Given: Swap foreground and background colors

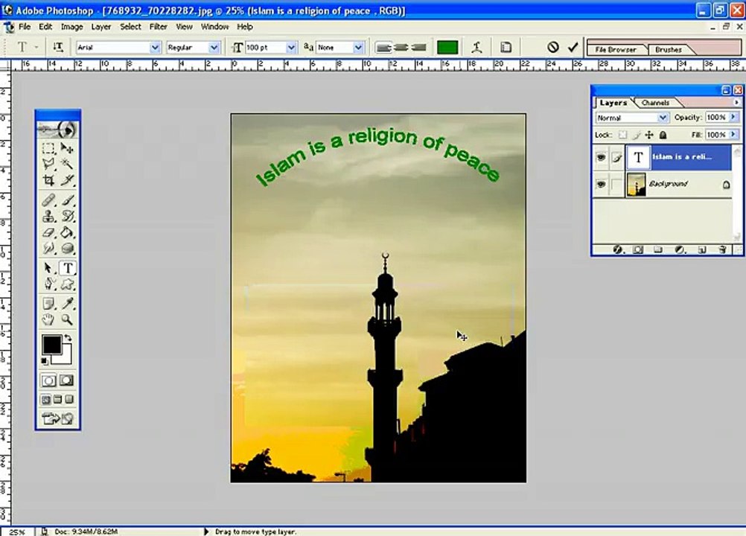Looking at the screenshot, I should pyautogui.click(x=68, y=338).
